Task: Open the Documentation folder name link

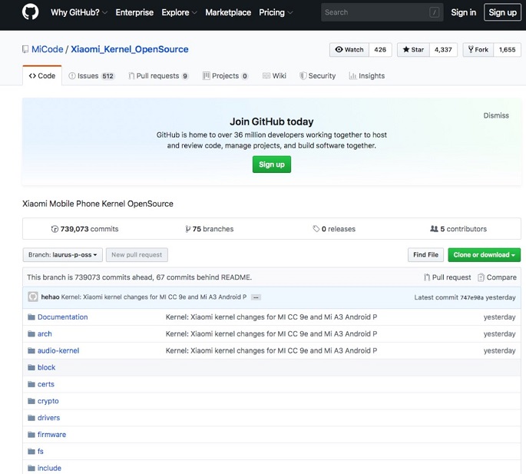Action: (62, 317)
